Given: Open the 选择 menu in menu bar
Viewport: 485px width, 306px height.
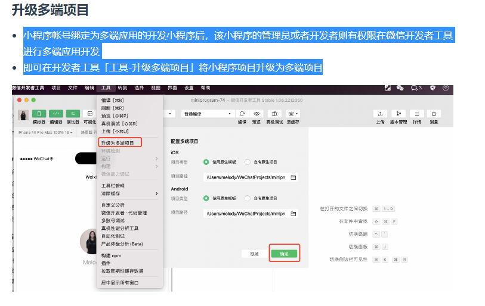Looking at the screenshot, I should point(139,88).
